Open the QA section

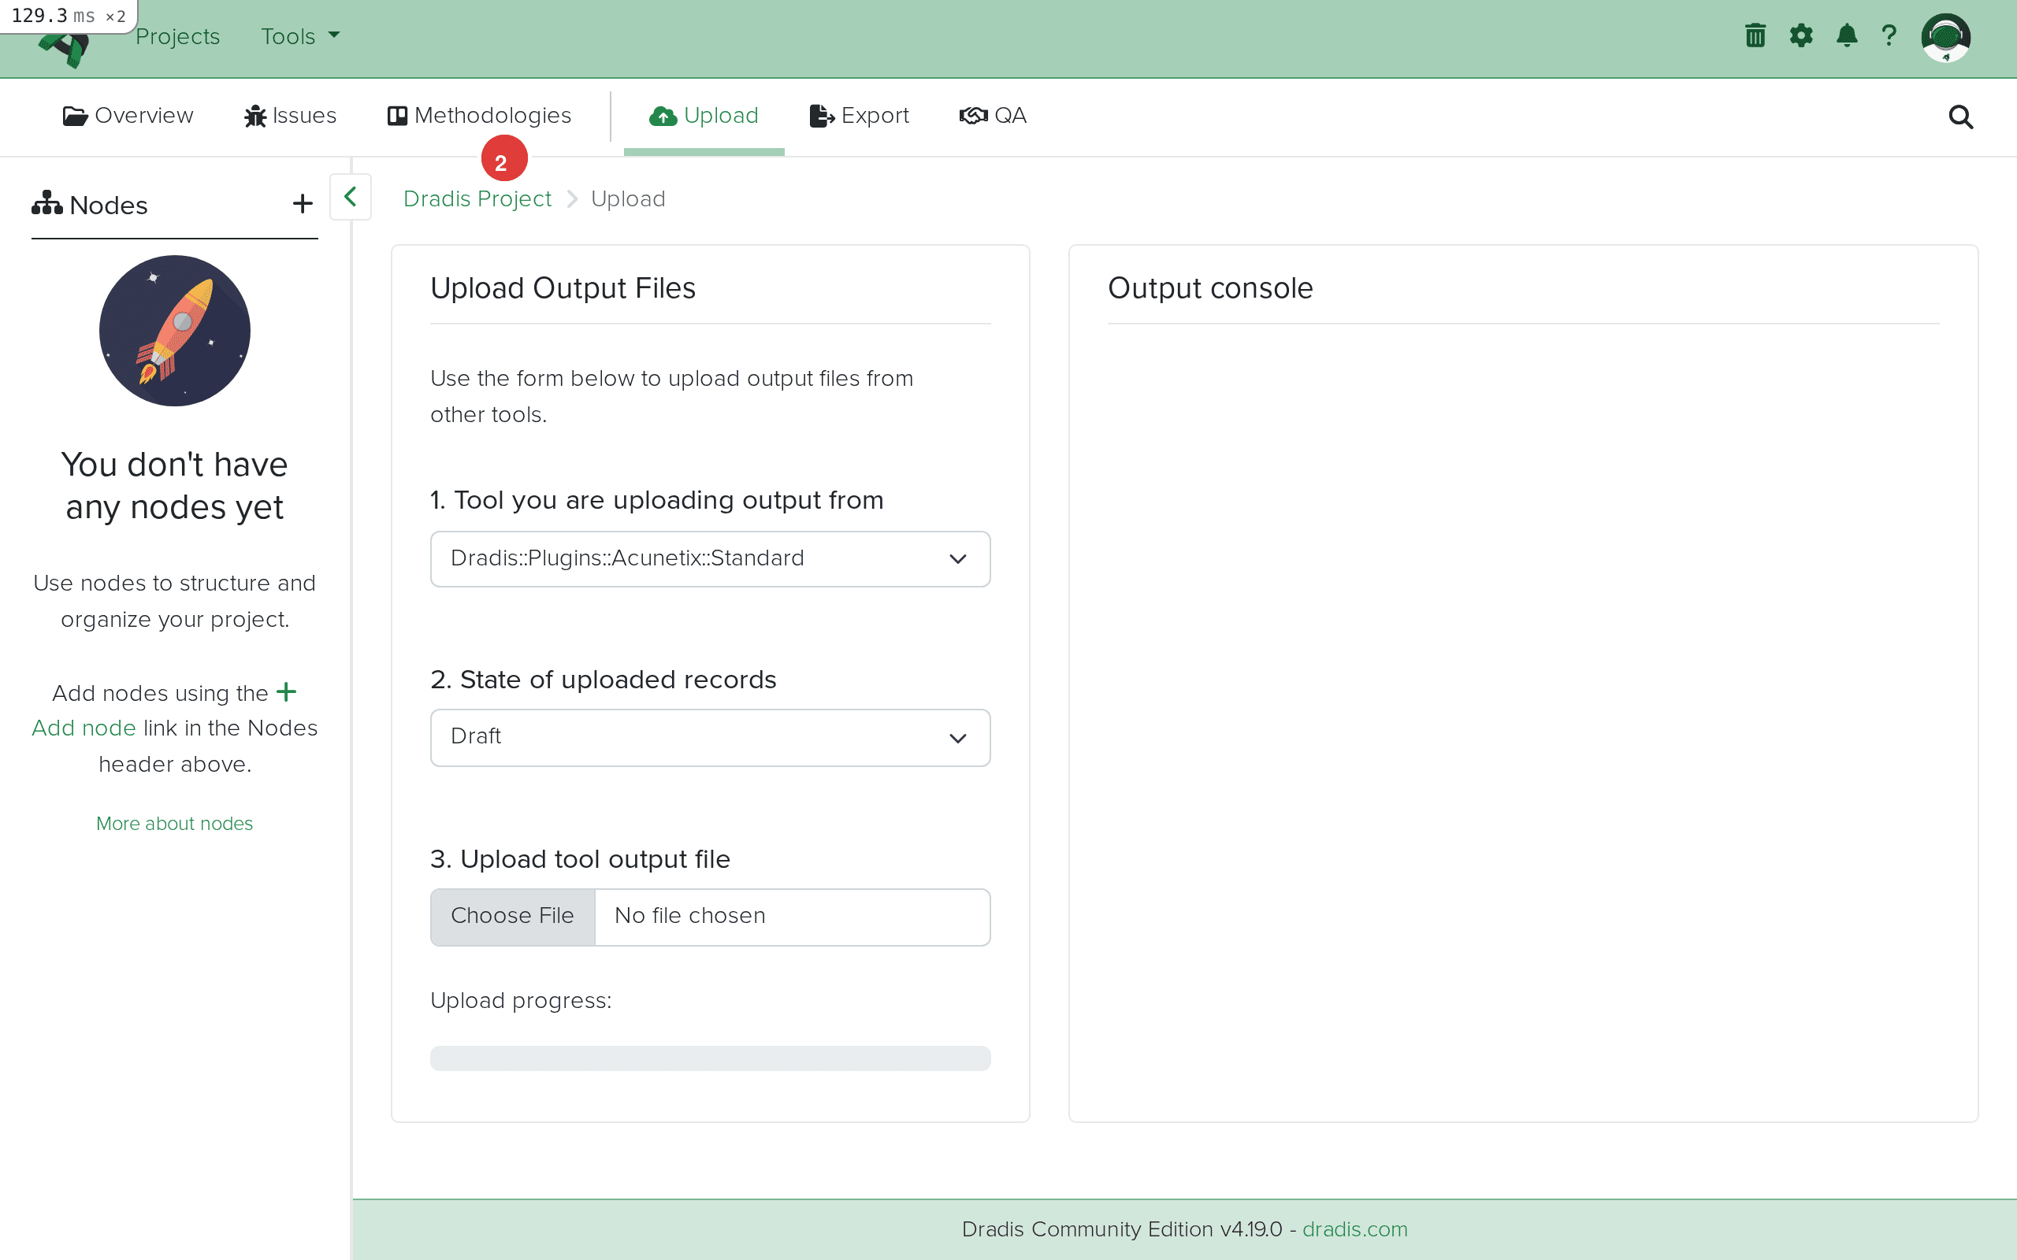click(x=993, y=116)
